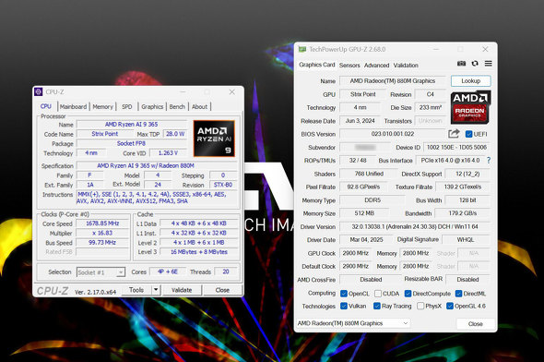This screenshot has width=544, height=362.
Task: Select the CPU tab in CPU-Z
Action: click(46, 106)
